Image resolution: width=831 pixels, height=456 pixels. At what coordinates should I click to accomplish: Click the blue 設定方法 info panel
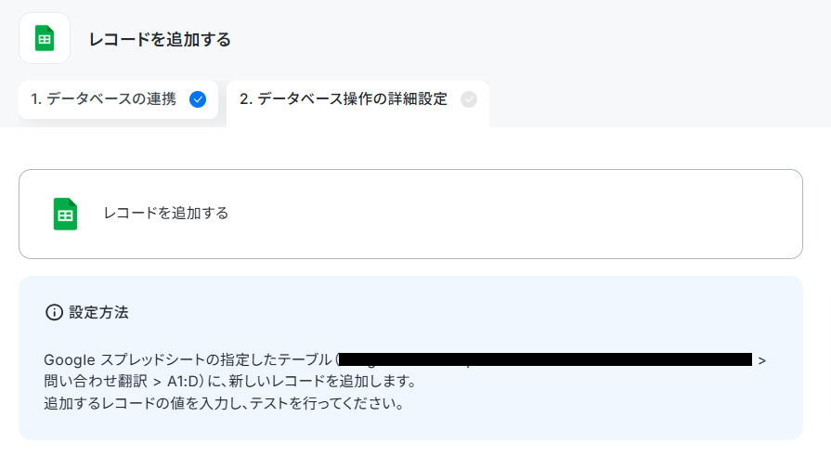(x=410, y=358)
